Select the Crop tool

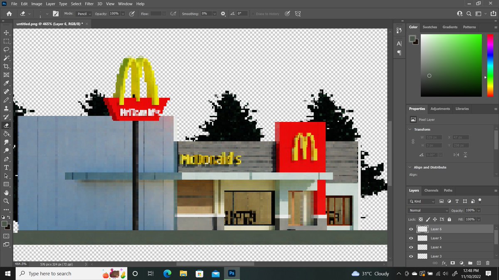(x=6, y=66)
